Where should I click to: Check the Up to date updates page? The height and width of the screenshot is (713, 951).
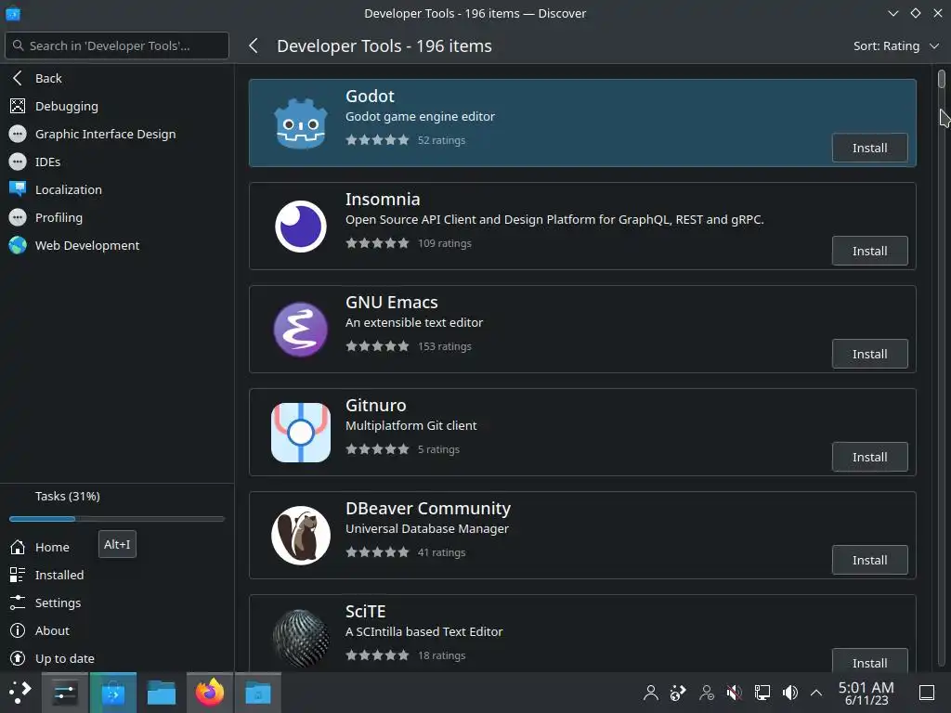[x=64, y=658]
